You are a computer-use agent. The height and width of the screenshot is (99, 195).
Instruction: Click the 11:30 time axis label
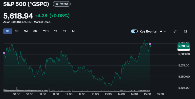click(x=56, y=94)
